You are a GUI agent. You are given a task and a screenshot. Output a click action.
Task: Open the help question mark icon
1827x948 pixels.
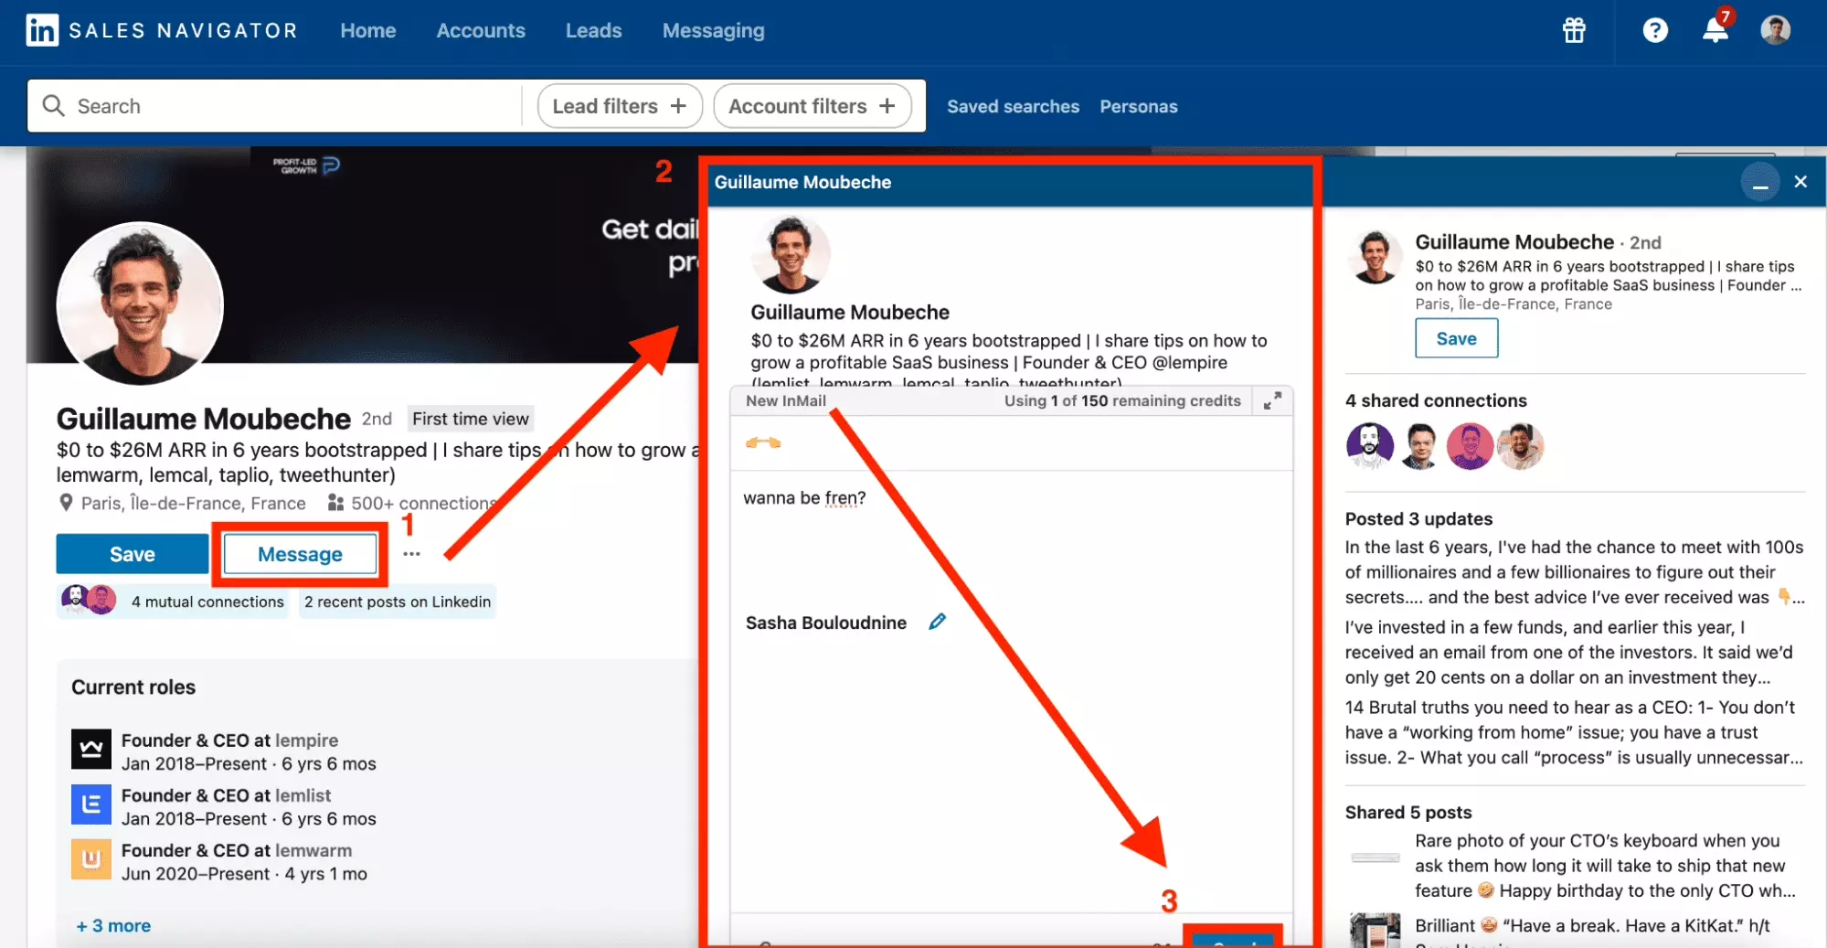pos(1654,31)
